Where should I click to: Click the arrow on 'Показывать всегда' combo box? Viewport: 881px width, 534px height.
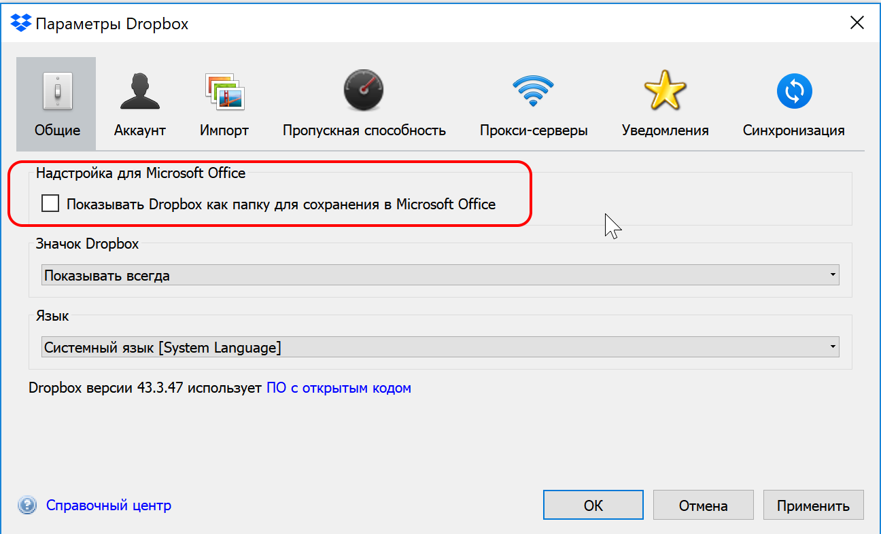(834, 274)
